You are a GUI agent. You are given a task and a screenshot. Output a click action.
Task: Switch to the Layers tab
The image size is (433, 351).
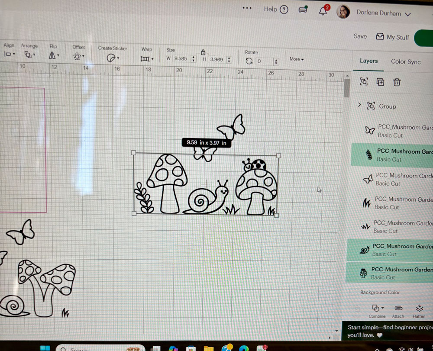[368, 61]
